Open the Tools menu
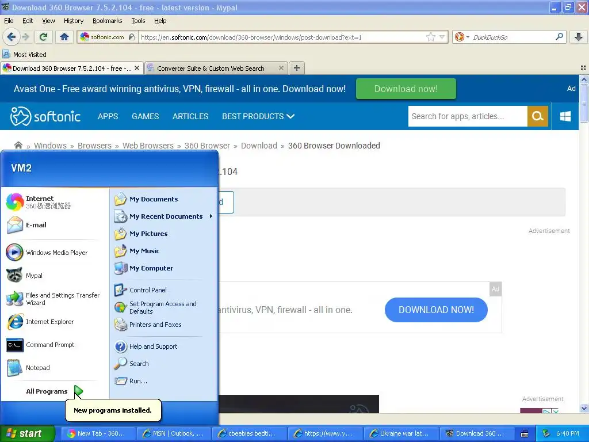Image resolution: width=589 pixels, height=442 pixels. click(138, 21)
